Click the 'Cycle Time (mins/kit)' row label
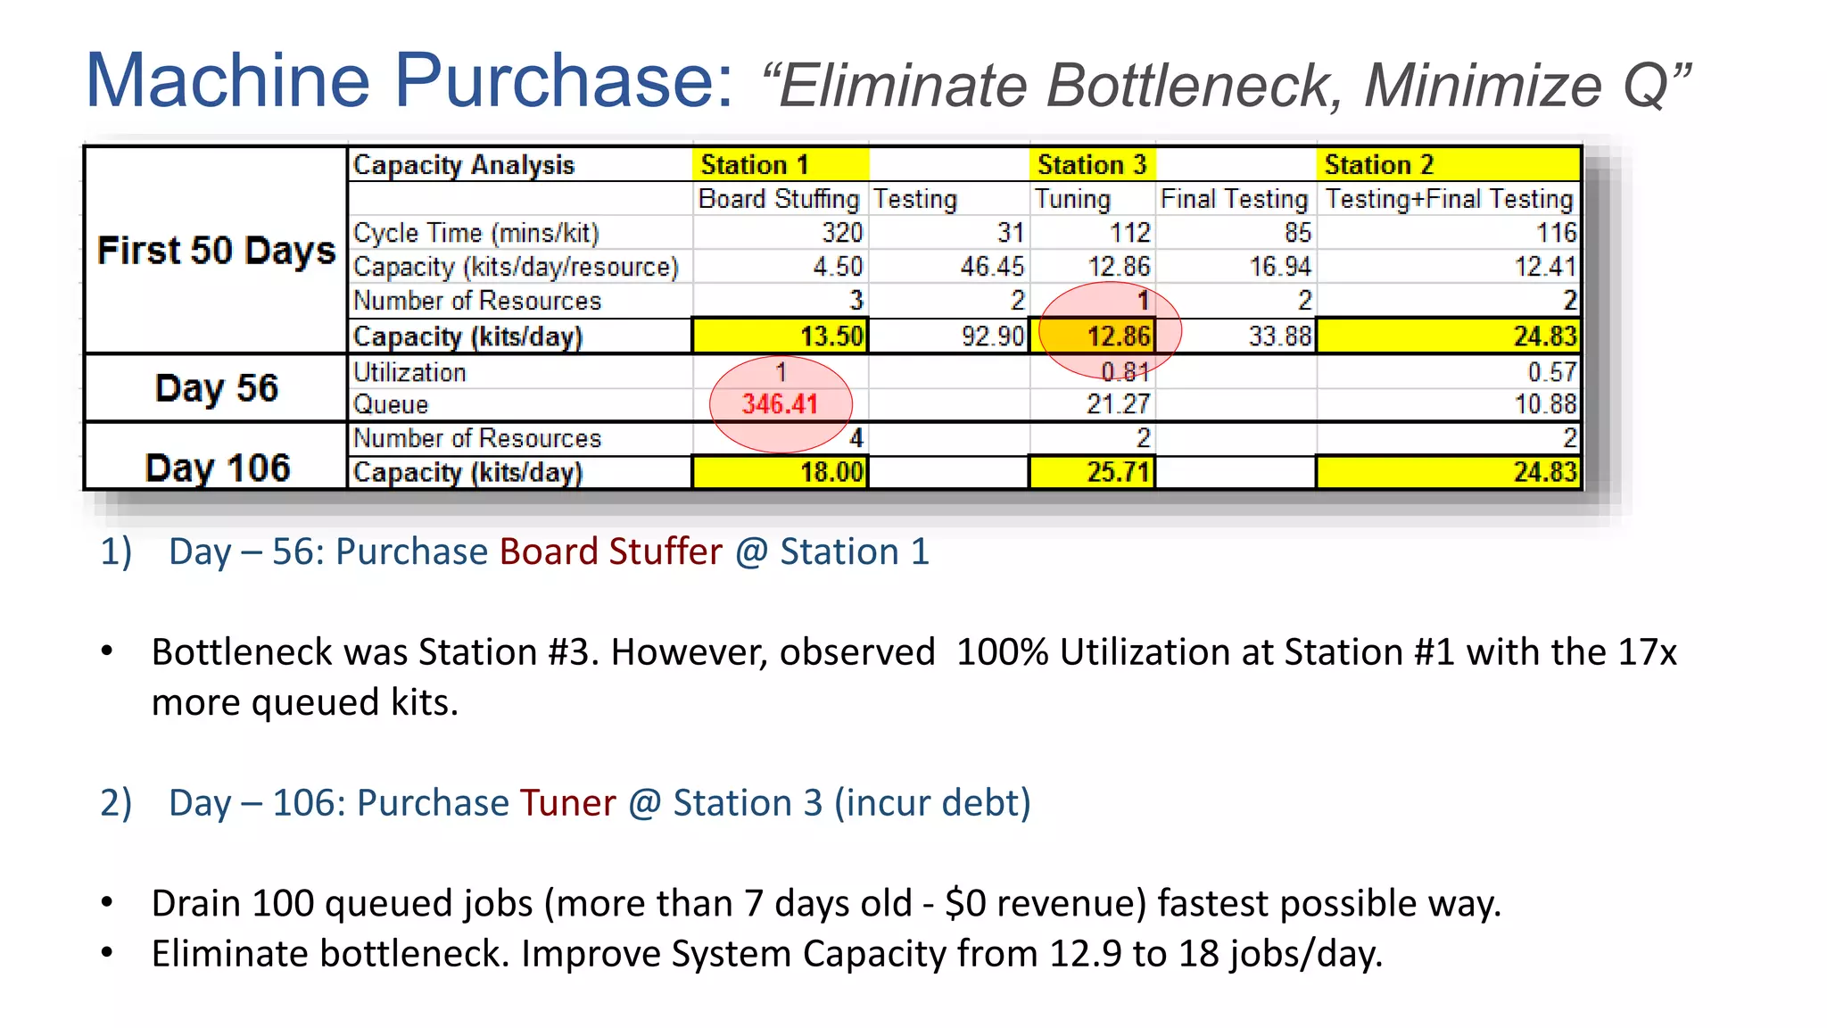 click(475, 233)
